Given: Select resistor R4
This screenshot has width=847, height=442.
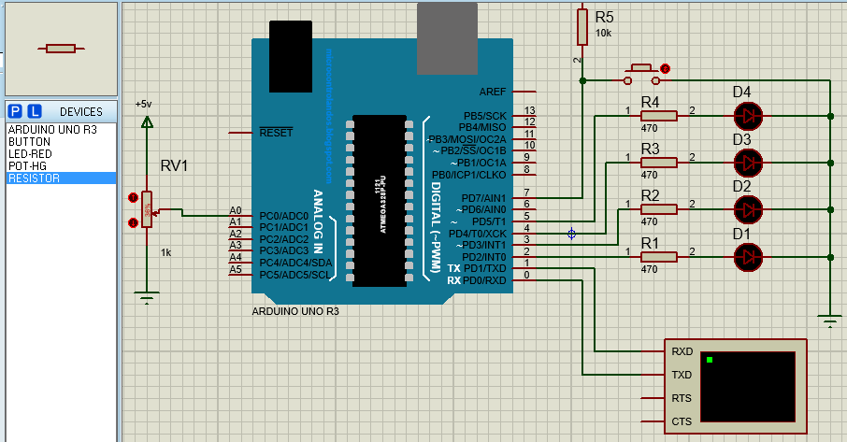Looking at the screenshot, I should [x=658, y=116].
